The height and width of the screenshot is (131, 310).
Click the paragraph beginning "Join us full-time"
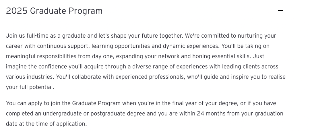(x=146, y=61)
